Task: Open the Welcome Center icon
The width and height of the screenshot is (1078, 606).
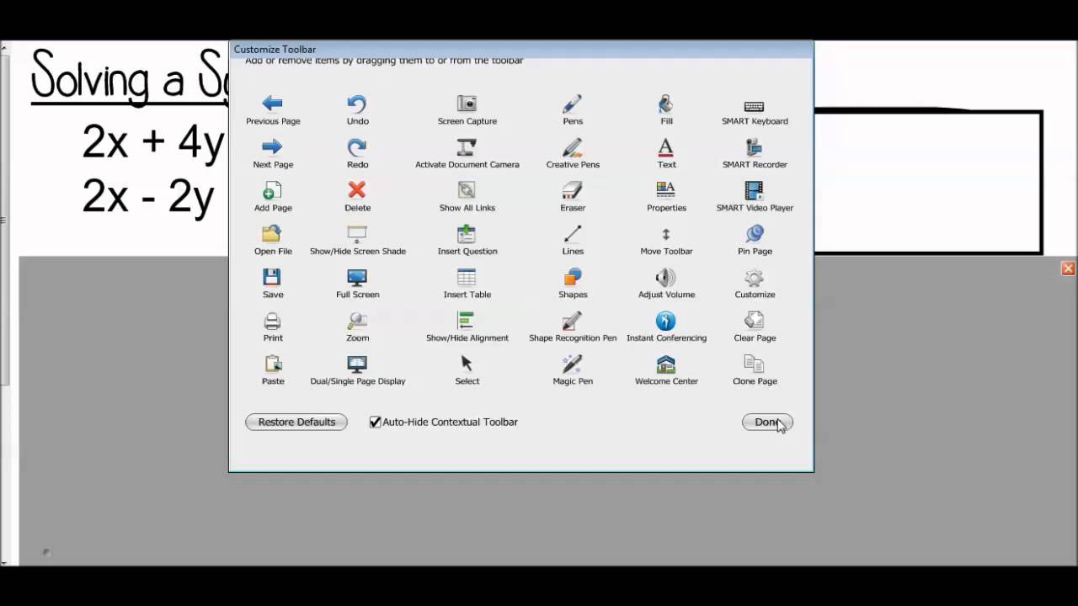Action: point(666,364)
